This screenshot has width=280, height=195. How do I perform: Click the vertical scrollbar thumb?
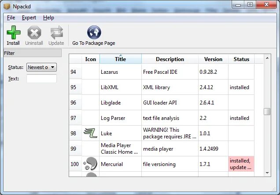(267, 112)
